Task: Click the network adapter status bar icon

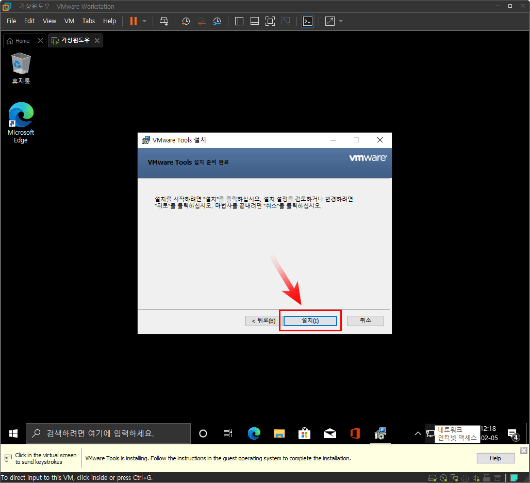Action: click(x=454, y=478)
